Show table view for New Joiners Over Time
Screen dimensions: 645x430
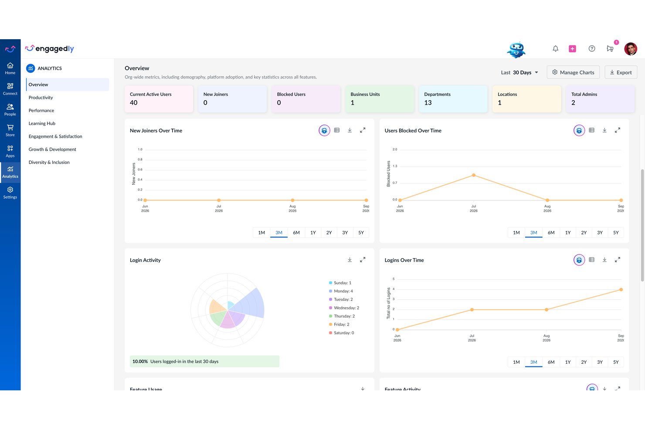337,130
